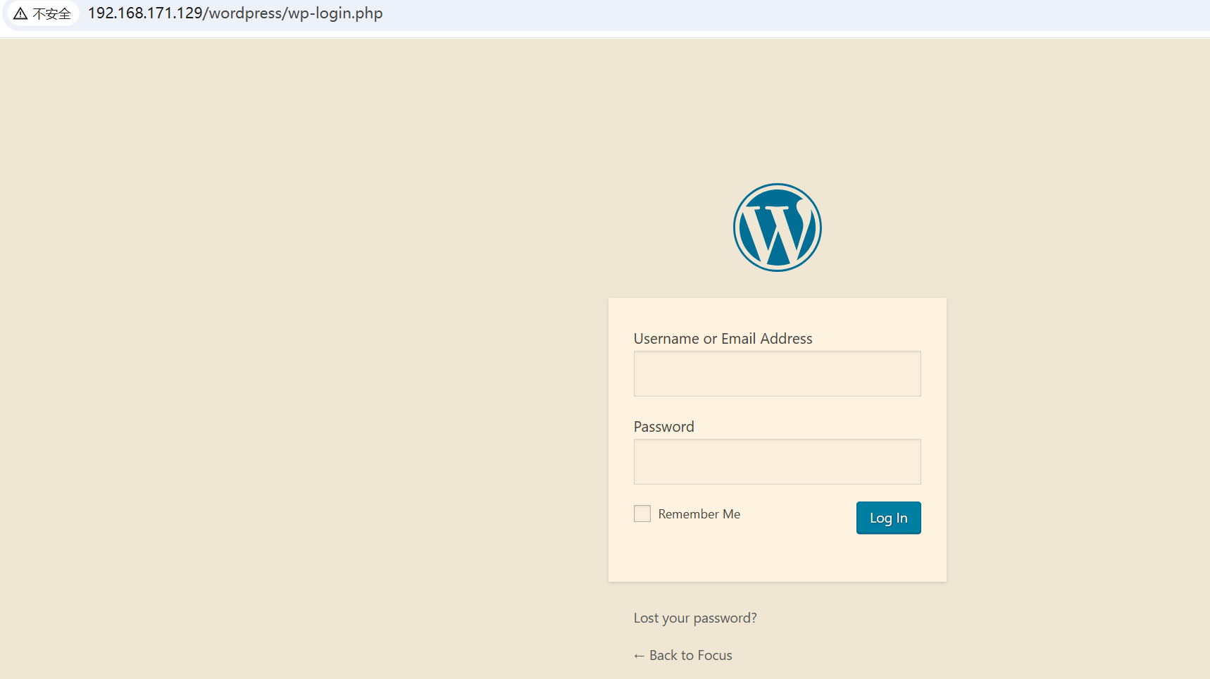This screenshot has width=1210, height=679.
Task: Open the Lost your password? link
Action: pyautogui.click(x=694, y=618)
